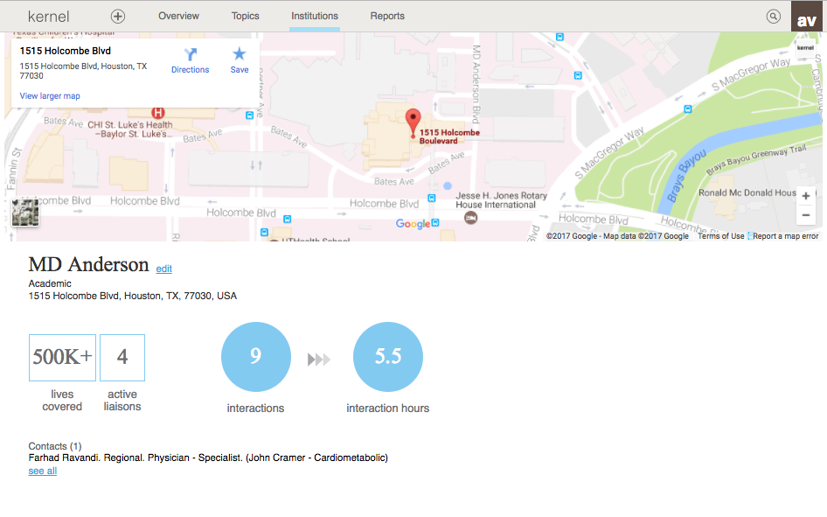Click the Academic label

tap(50, 283)
